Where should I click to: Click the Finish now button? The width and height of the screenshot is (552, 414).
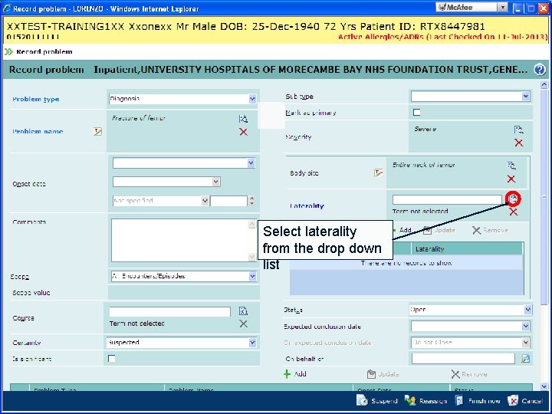pos(478,401)
